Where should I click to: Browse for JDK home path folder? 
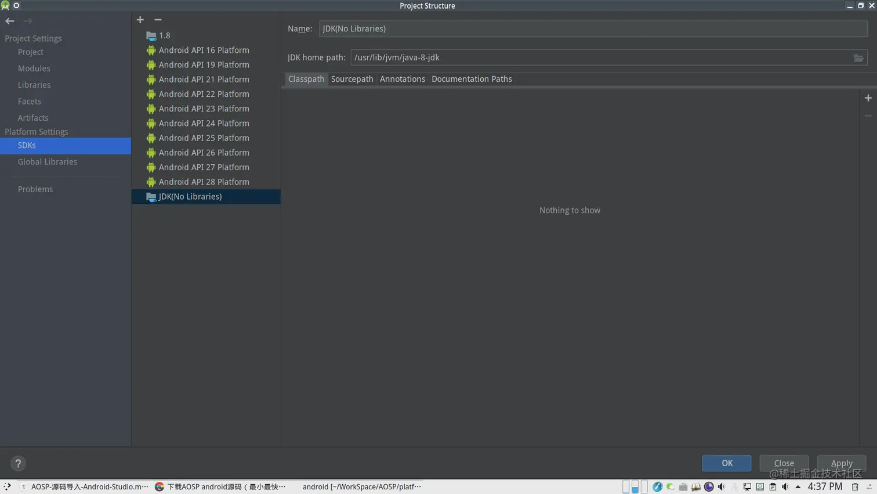pyautogui.click(x=858, y=57)
